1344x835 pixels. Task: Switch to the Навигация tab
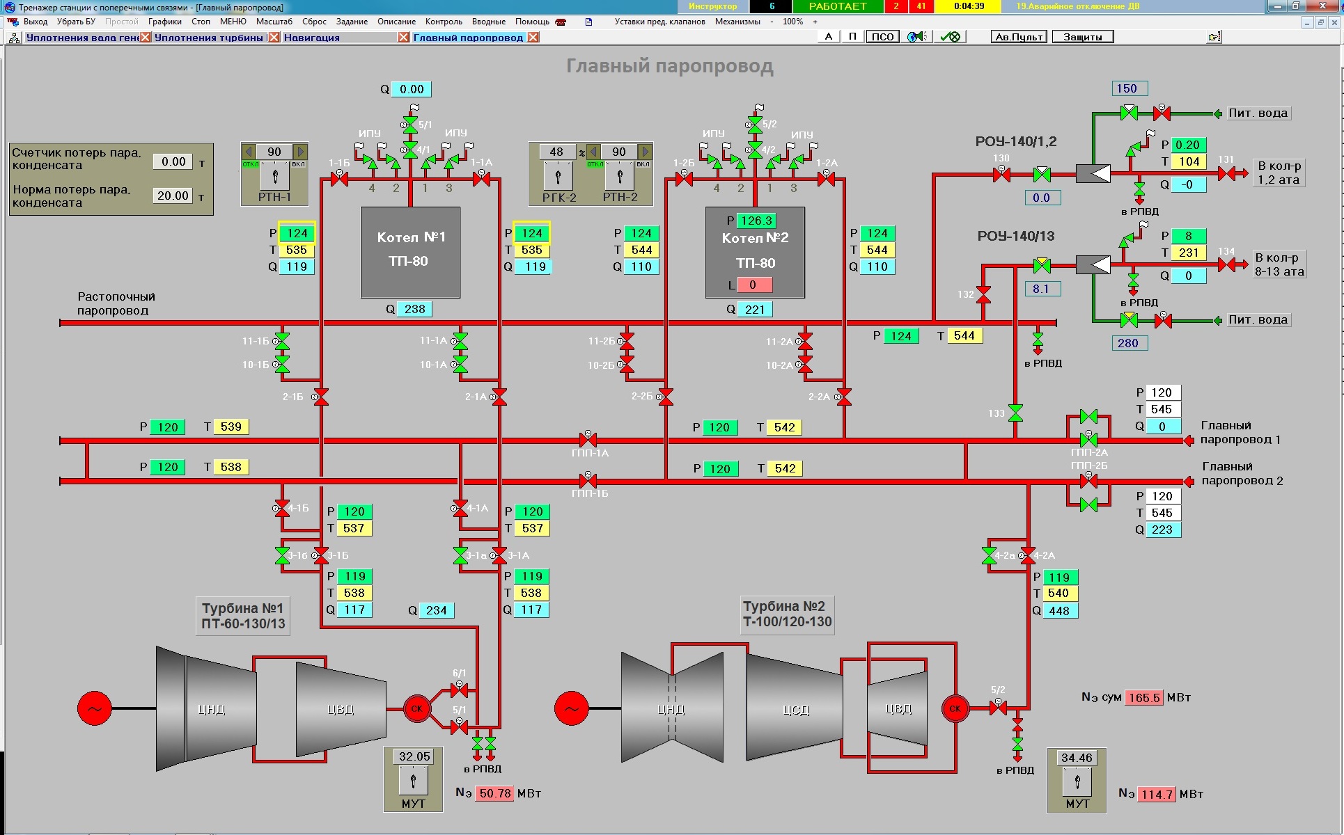coord(311,38)
